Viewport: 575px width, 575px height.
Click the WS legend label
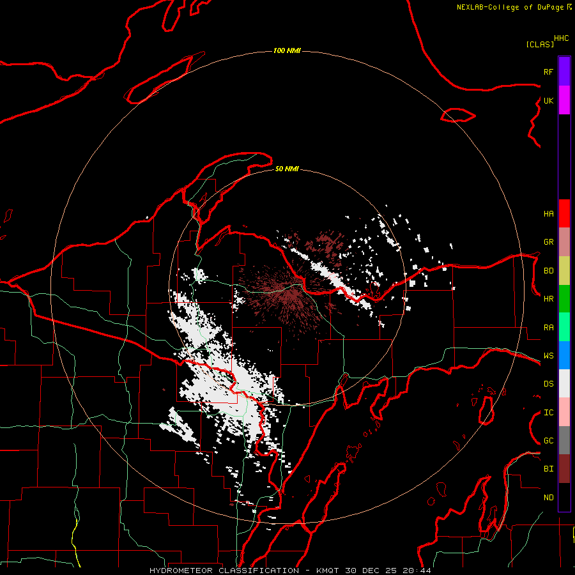click(548, 356)
